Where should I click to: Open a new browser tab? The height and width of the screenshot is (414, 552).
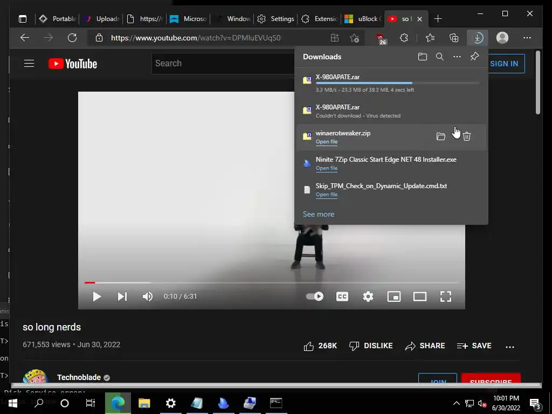click(438, 19)
